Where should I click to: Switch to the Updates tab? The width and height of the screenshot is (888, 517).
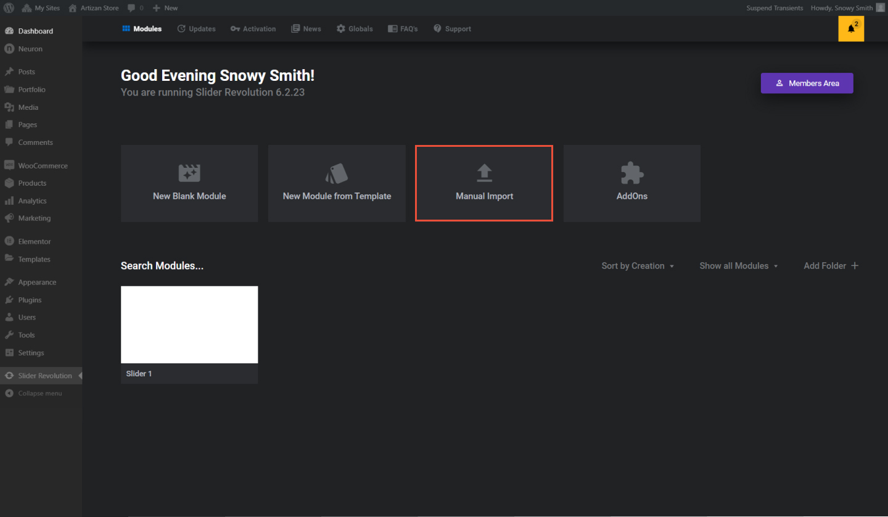tap(196, 29)
